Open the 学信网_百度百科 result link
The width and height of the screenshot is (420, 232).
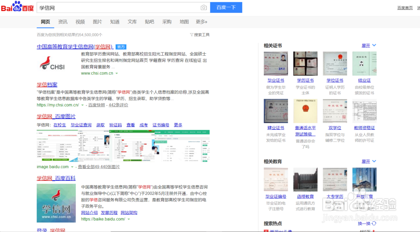coord(56,178)
